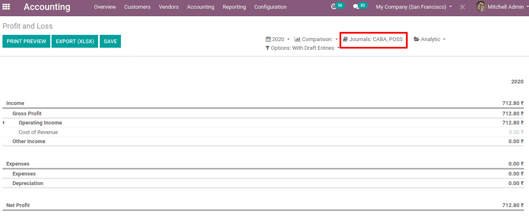Open Options: With Draft Entries dropdown
This screenshot has height=222, width=529.
[x=303, y=48]
